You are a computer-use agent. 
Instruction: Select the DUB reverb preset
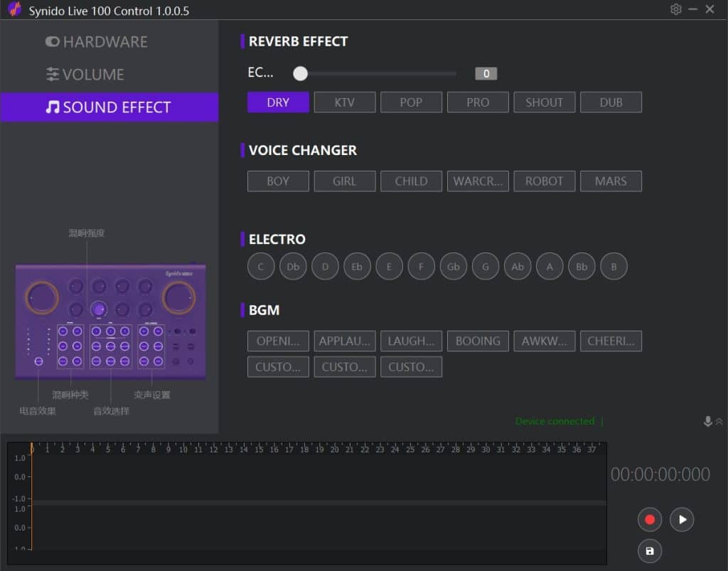[x=611, y=102]
